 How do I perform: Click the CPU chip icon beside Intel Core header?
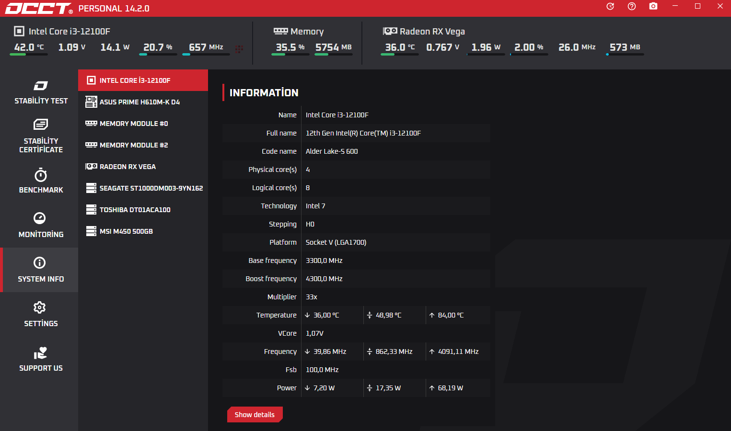[x=19, y=31]
